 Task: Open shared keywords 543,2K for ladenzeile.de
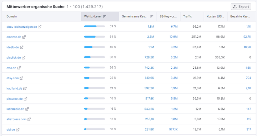coord(149,109)
